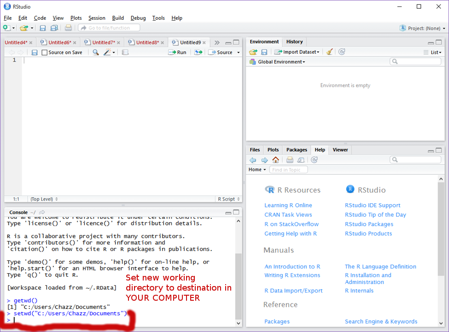Click the code tools magic wand icon
This screenshot has width=449, height=332.
107,52
